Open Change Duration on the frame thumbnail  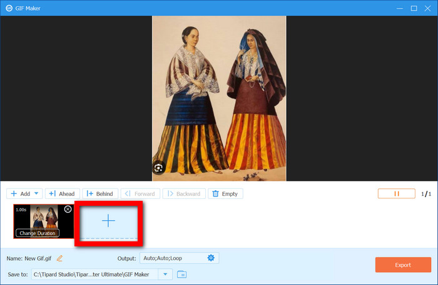pyautogui.click(x=38, y=233)
